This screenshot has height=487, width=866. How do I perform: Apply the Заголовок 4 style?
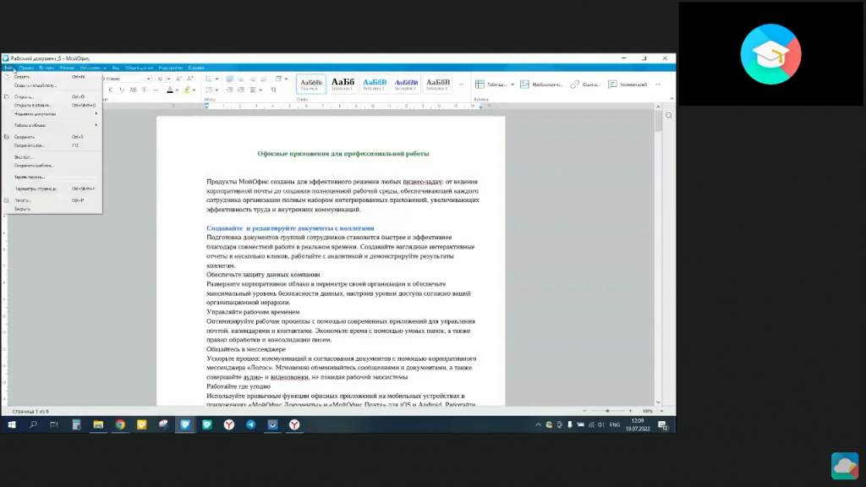tap(437, 84)
